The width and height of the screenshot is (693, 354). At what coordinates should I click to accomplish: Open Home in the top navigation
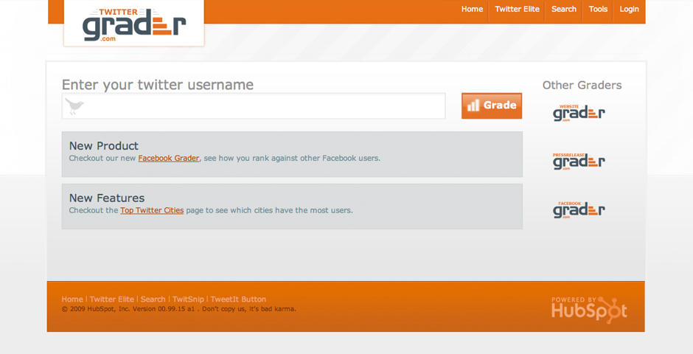[472, 10]
